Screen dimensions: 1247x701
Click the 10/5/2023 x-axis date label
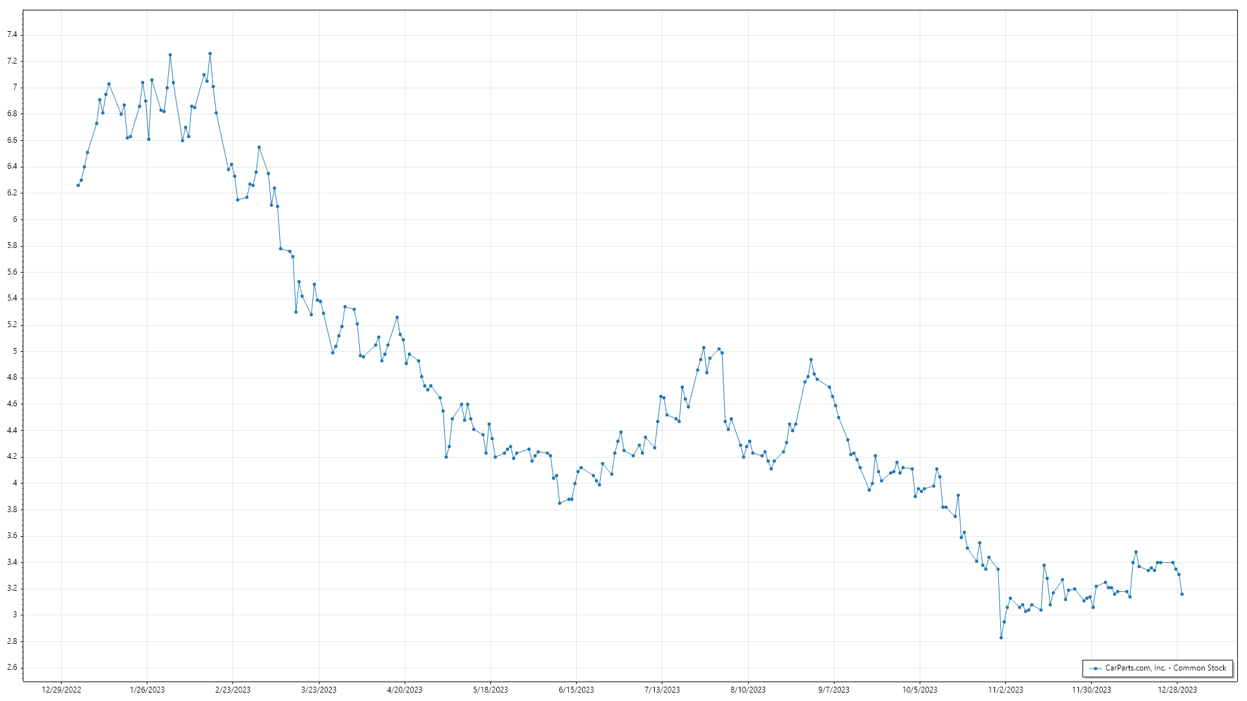[x=920, y=690]
